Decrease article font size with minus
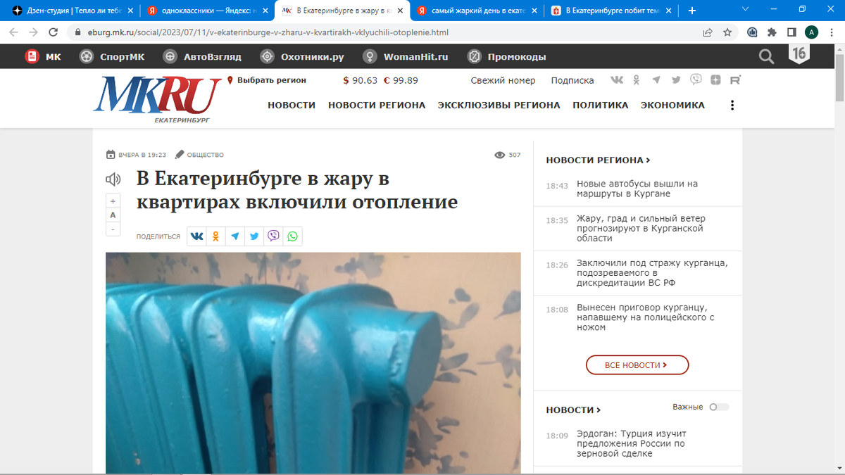This screenshot has width=845, height=475. (x=113, y=229)
